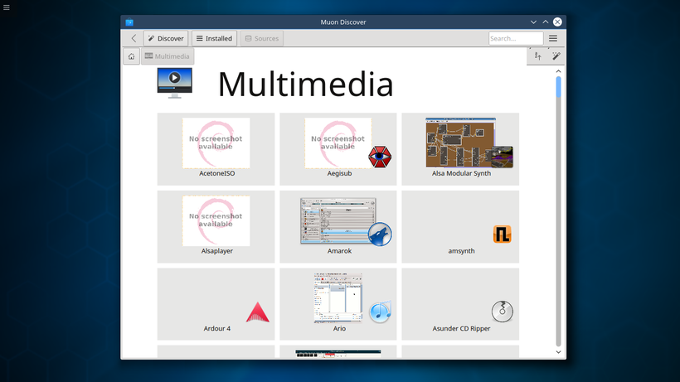The width and height of the screenshot is (680, 382).
Task: Go back with the left arrow button
Action: coord(134,39)
